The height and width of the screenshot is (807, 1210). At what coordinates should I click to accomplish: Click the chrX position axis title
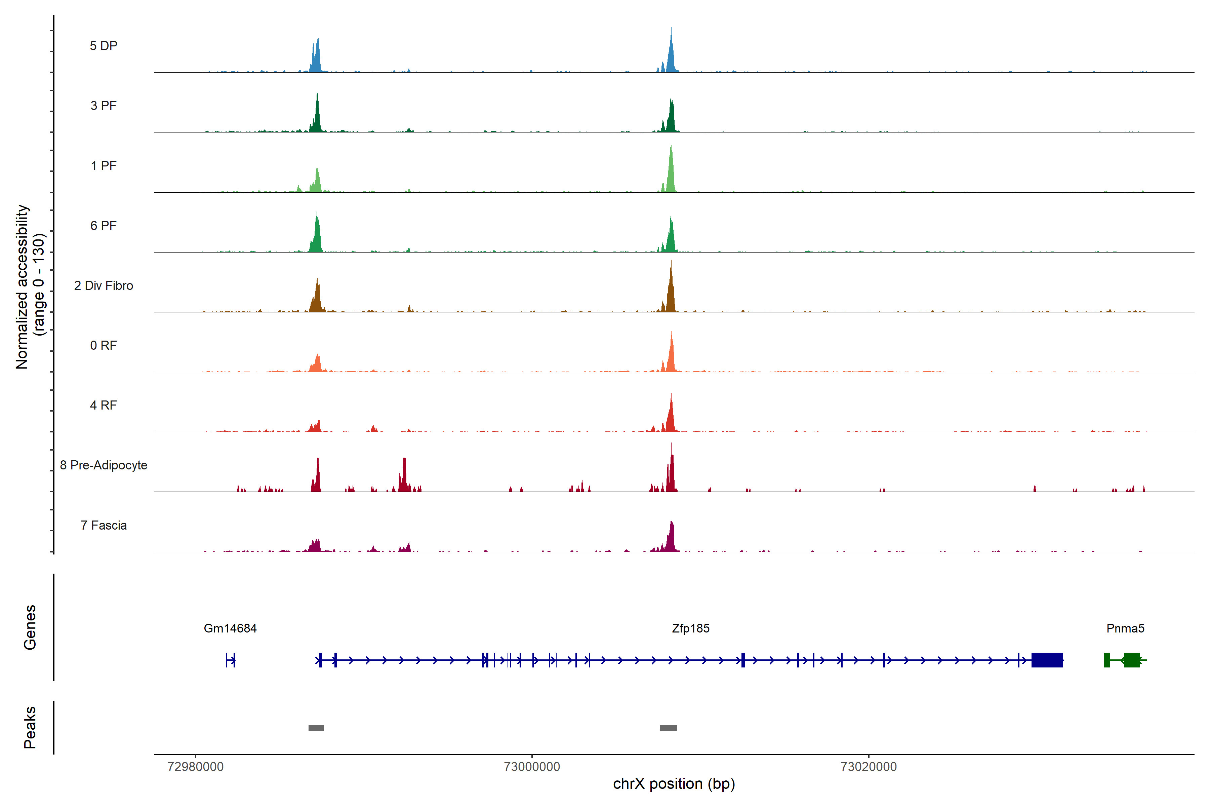pyautogui.click(x=674, y=784)
